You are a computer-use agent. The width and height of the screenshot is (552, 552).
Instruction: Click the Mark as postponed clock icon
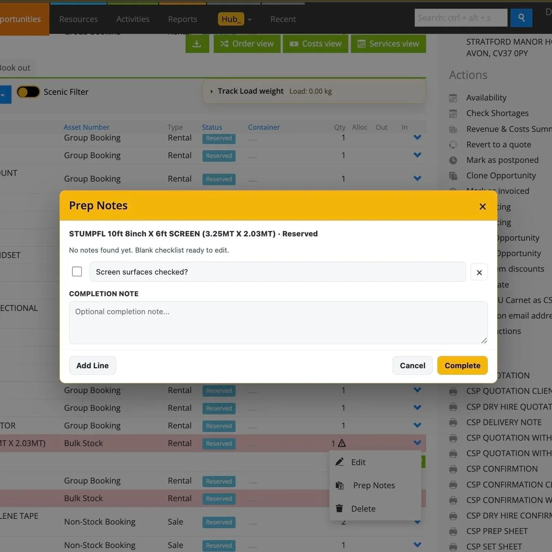pyautogui.click(x=453, y=160)
